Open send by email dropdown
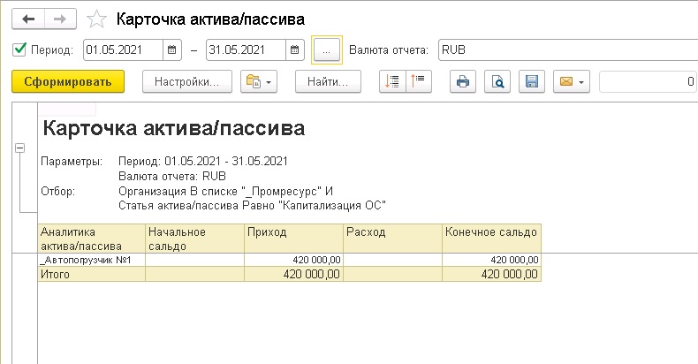This screenshot has width=698, height=364. [572, 81]
